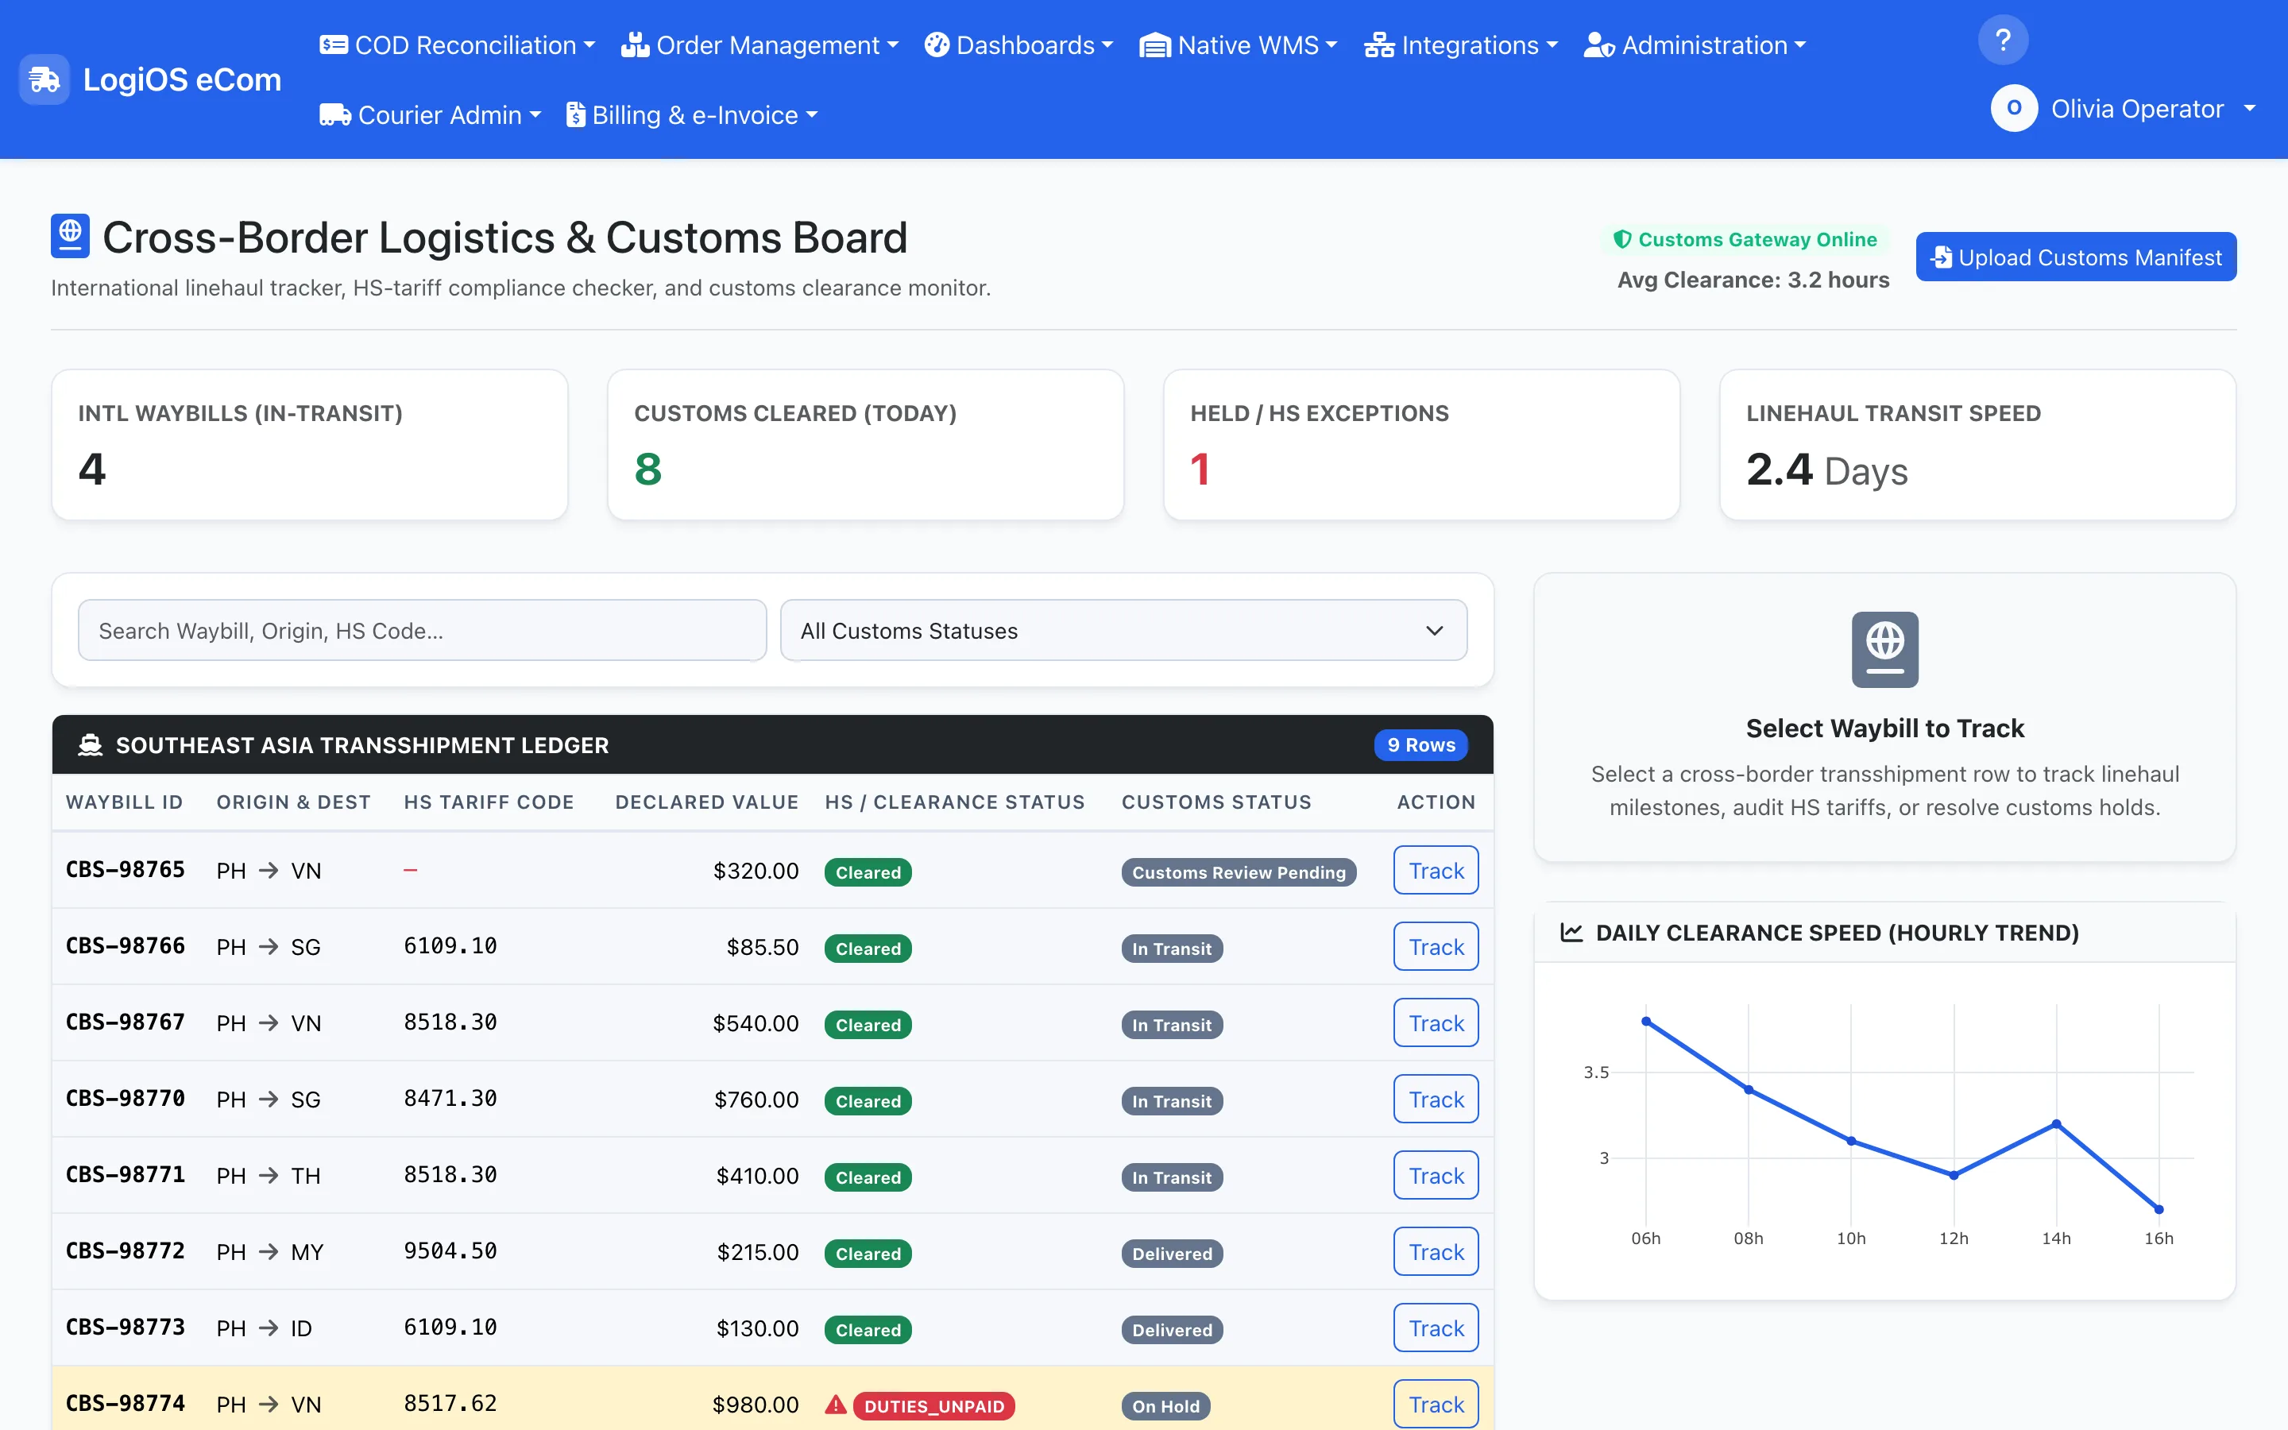Image resolution: width=2288 pixels, height=1430 pixels.
Task: Expand the Native WMS menu
Action: click(x=1239, y=45)
